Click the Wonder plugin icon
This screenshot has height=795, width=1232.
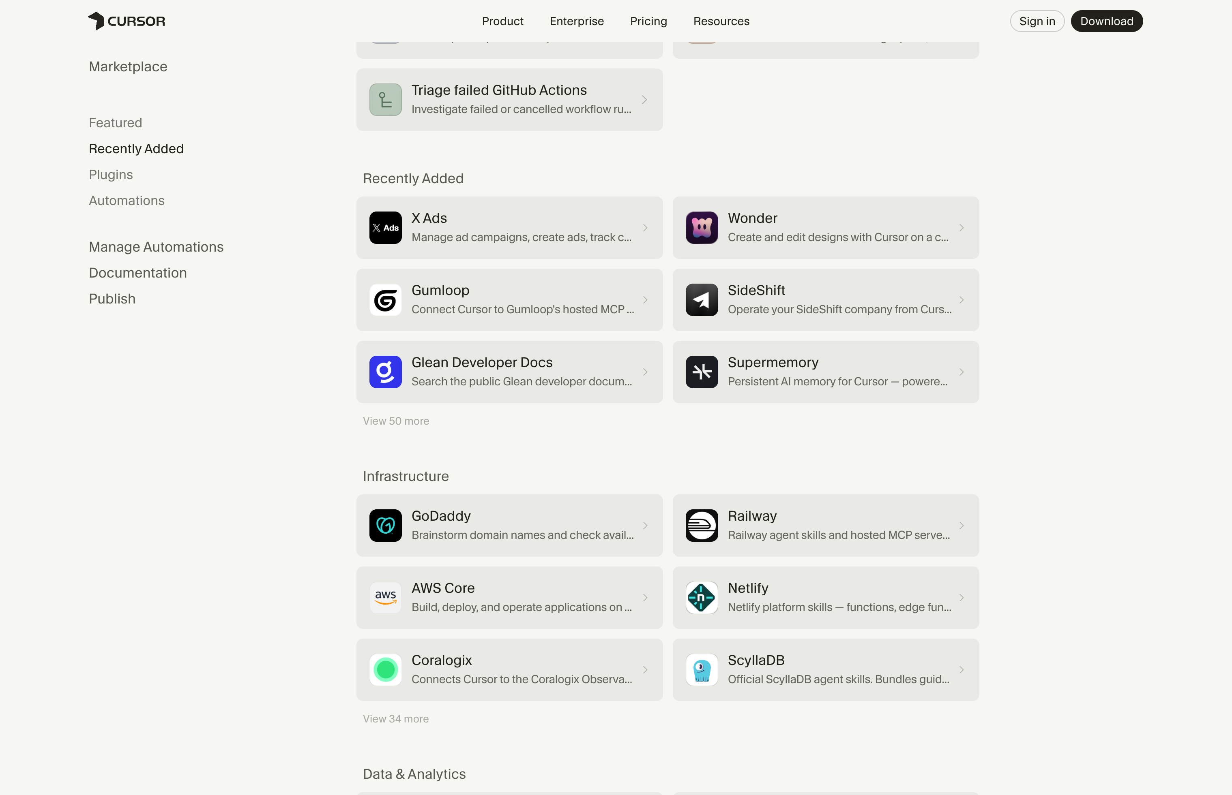(702, 228)
